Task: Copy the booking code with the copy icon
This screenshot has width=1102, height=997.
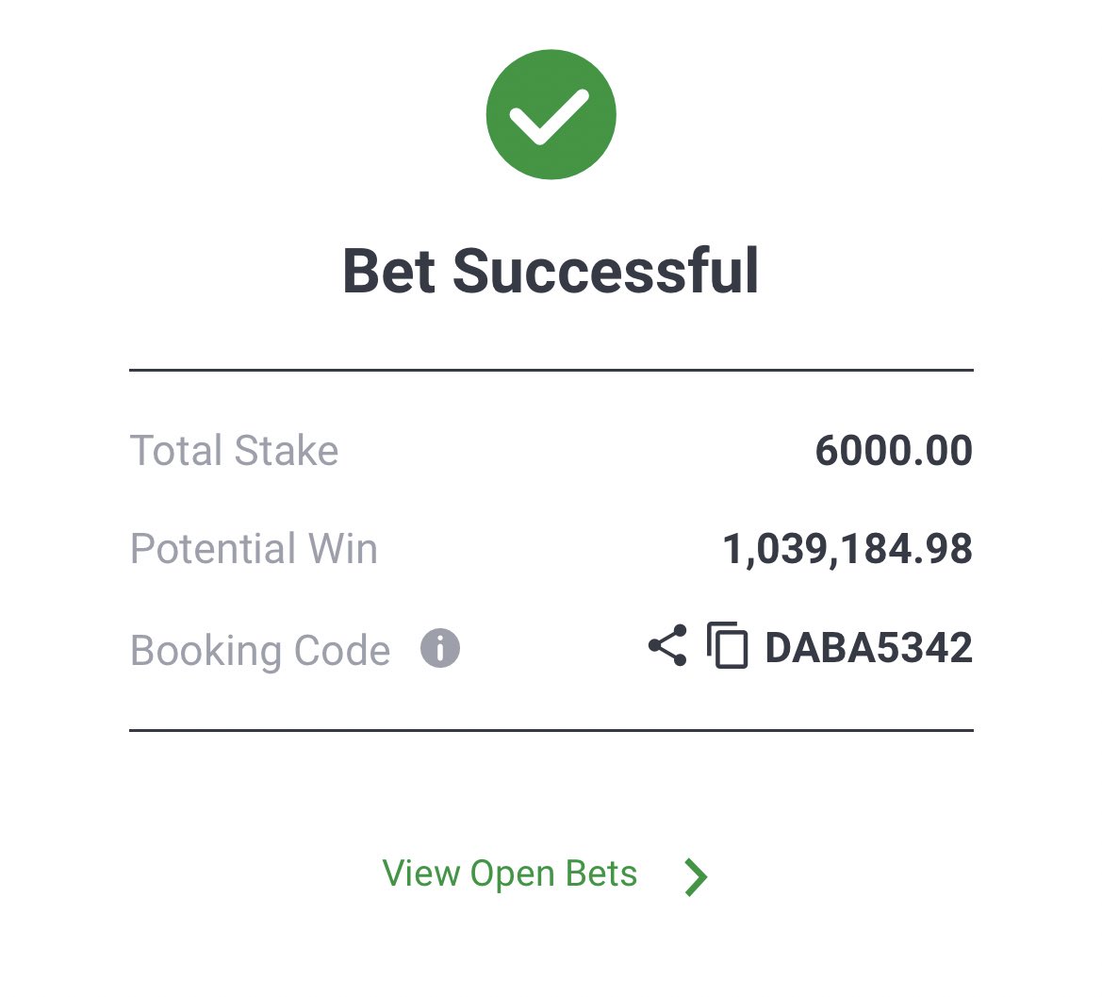Action: 728,645
